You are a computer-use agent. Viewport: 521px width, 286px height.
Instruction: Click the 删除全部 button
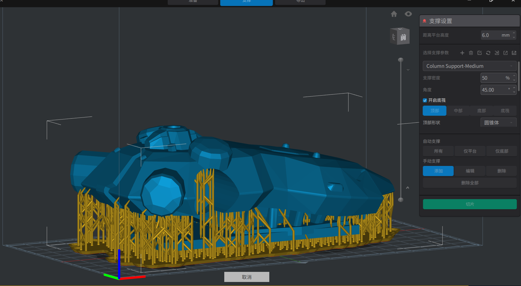pos(470,183)
